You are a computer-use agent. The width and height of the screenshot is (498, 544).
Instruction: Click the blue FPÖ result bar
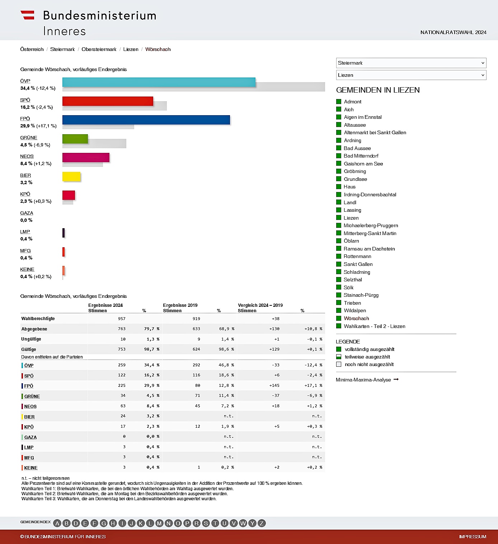[x=146, y=120]
